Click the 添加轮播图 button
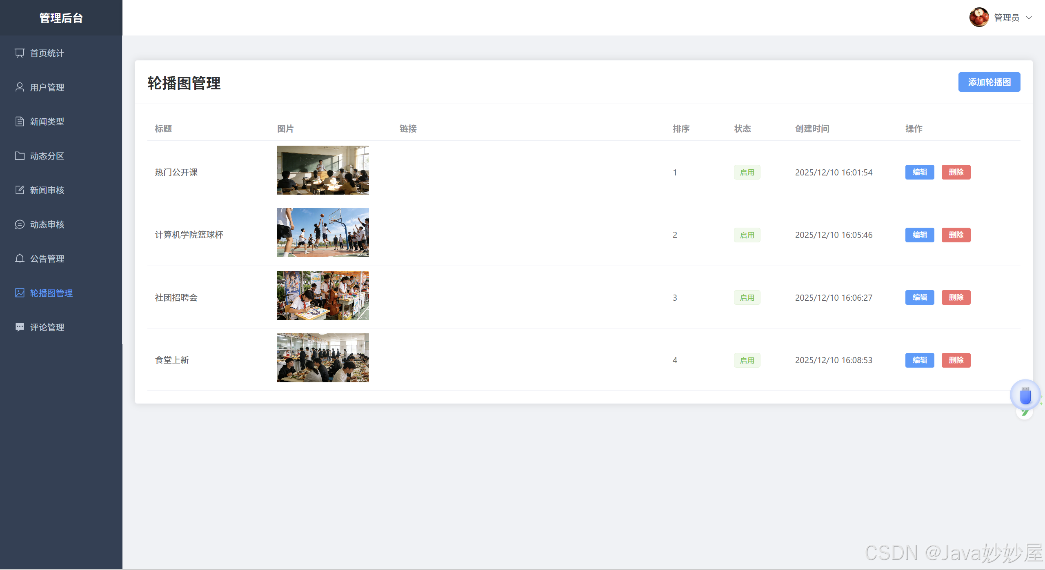Viewport: 1045px width, 570px height. [x=989, y=82]
